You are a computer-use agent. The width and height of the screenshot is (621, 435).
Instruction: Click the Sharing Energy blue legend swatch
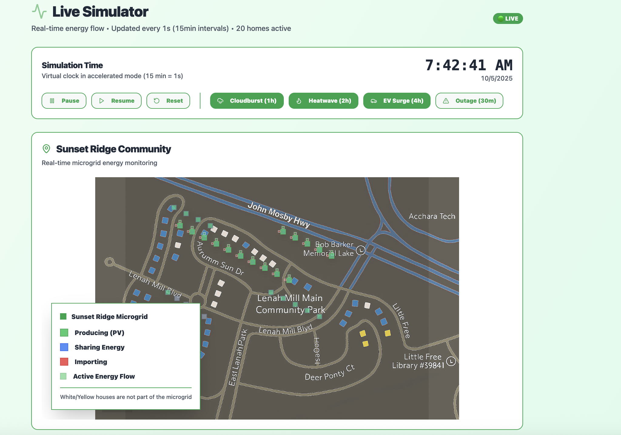(x=64, y=347)
